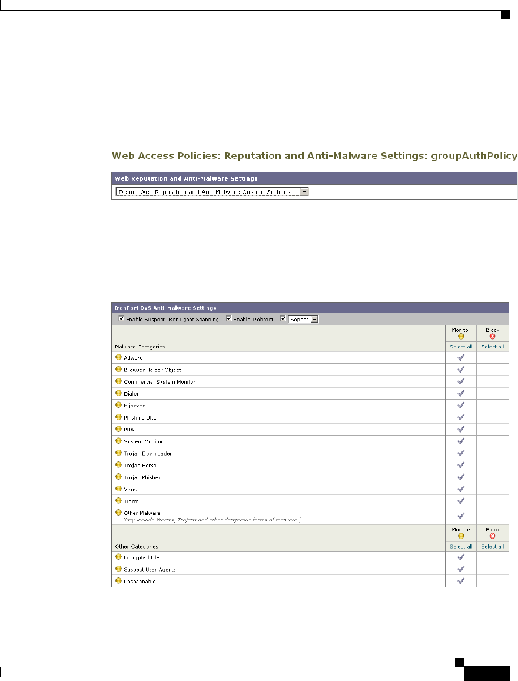Click the yellow icon beside Other Malware
This screenshot has width=518, height=681.
pos(118,513)
